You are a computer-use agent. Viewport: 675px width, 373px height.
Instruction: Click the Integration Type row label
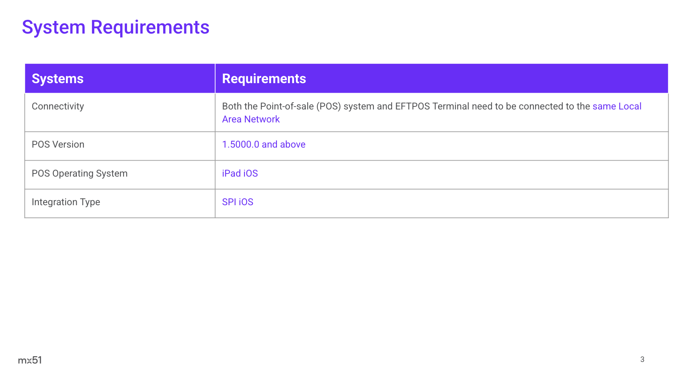click(66, 202)
